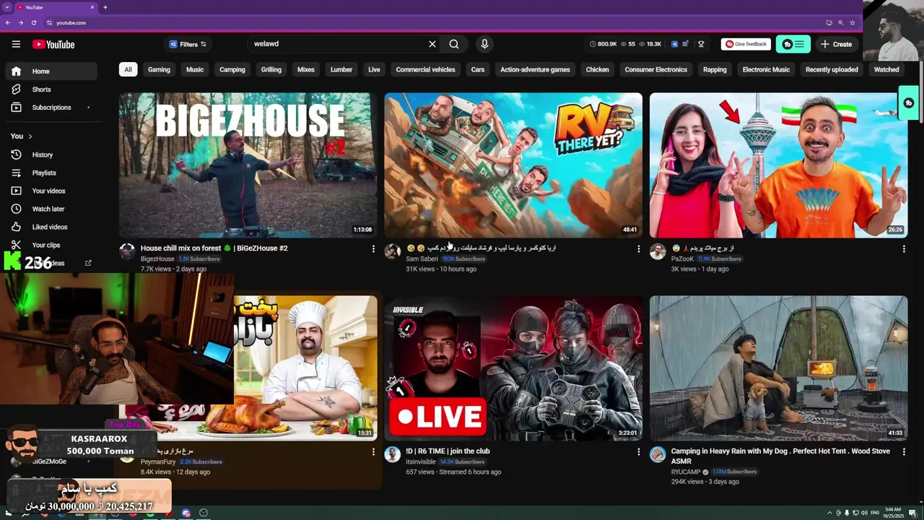Select the All filter chip
The height and width of the screenshot is (520, 924).
tap(128, 69)
